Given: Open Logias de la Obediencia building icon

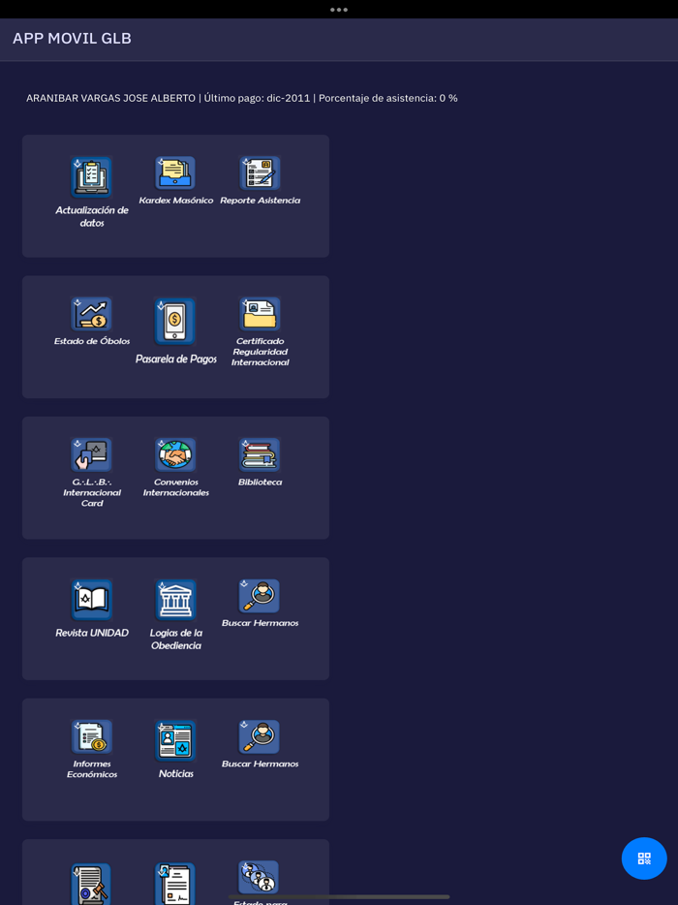Looking at the screenshot, I should click(x=175, y=599).
